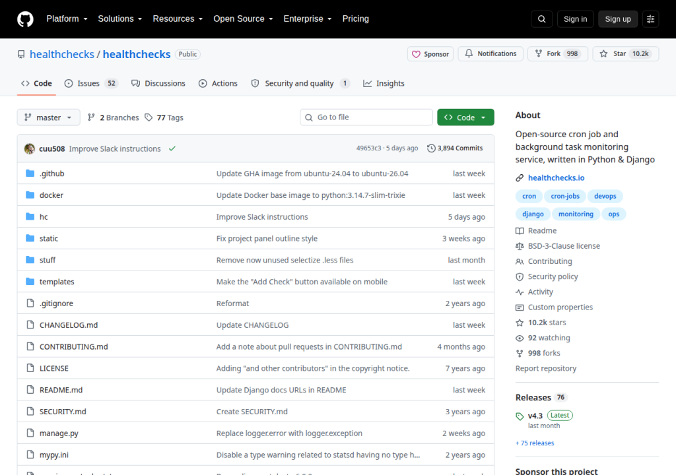Viewport: 676px width, 475px height.
Task: Open the docker folder
Action: click(51, 195)
